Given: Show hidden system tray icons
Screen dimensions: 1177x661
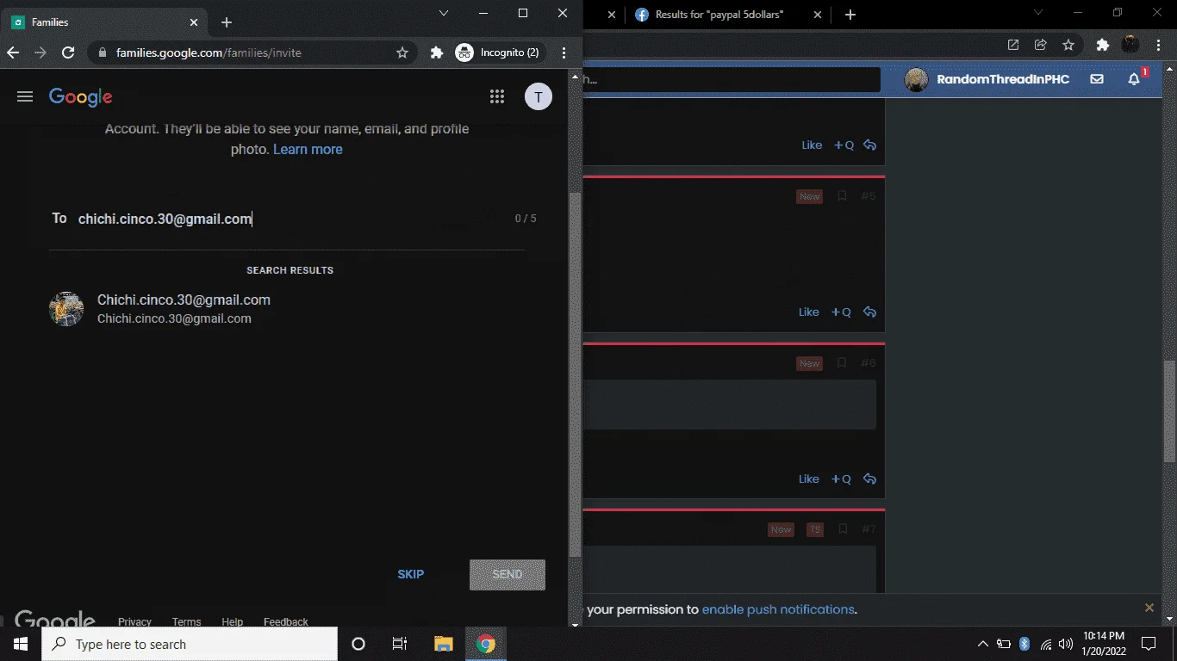Looking at the screenshot, I should coord(982,644).
